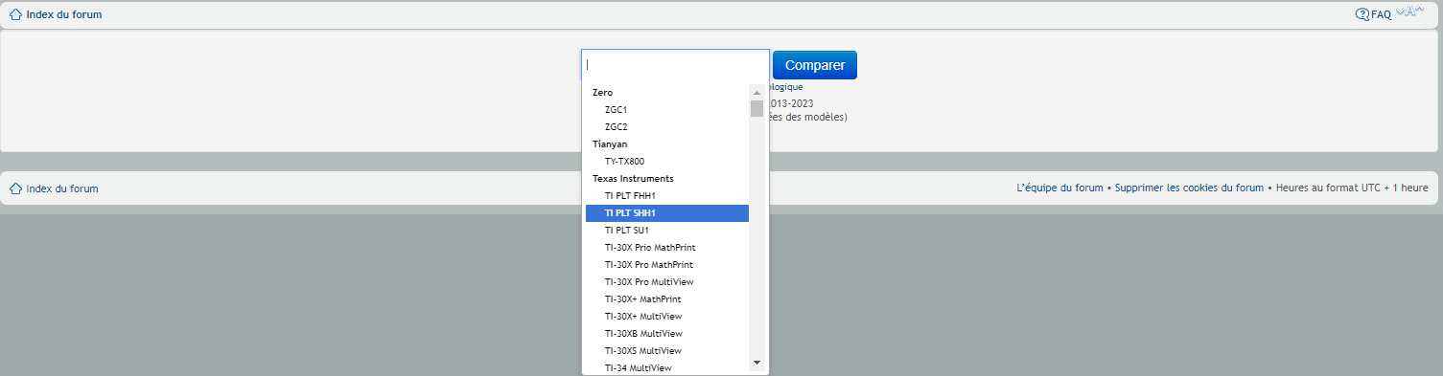
Task: Choose TI-30X+ MultiView option
Action: (x=667, y=316)
